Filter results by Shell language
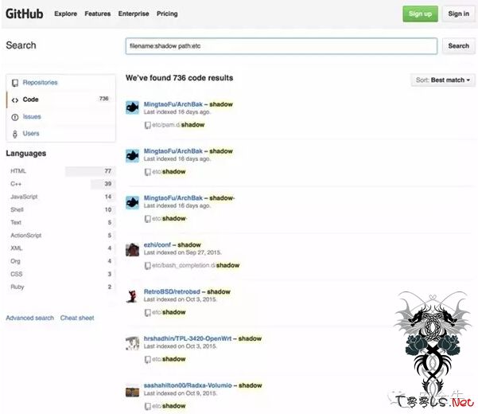The width and height of the screenshot is (478, 414). (17, 209)
